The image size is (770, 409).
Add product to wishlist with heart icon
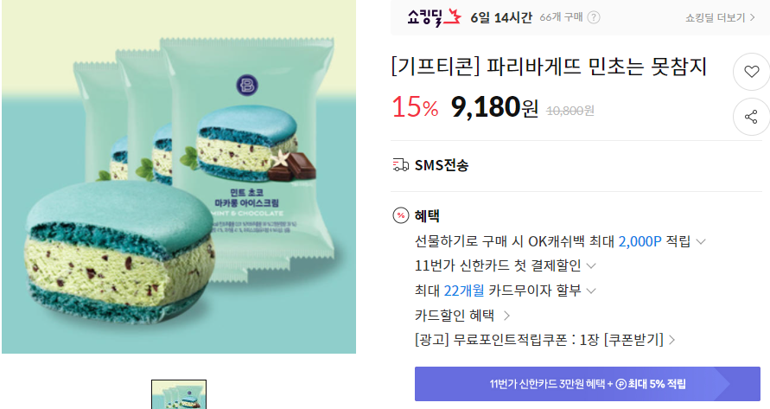click(751, 72)
